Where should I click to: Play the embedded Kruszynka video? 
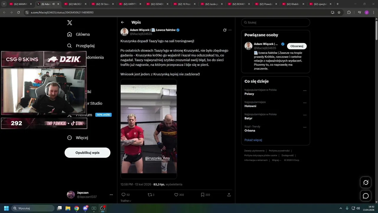[149, 129]
